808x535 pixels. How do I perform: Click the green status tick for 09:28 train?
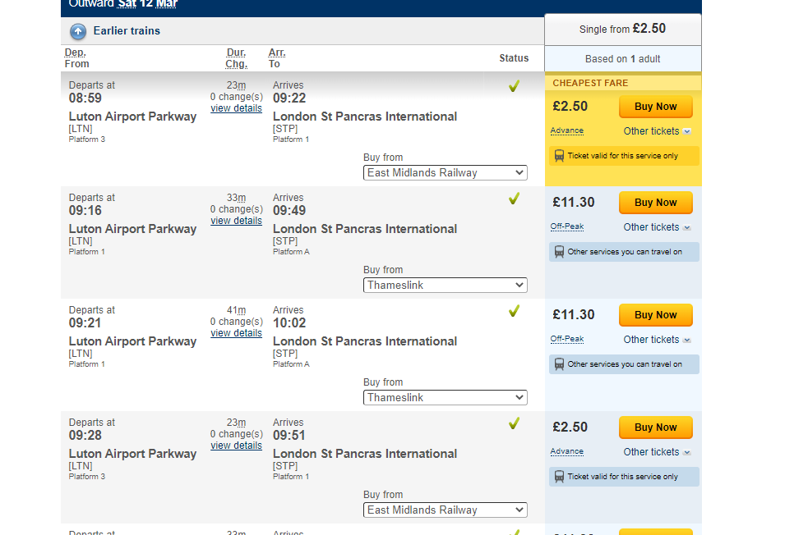[x=514, y=423]
